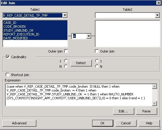Screen dimensions: 162x130
Task: Click inside the Expression text area
Action: [x=79, y=95]
